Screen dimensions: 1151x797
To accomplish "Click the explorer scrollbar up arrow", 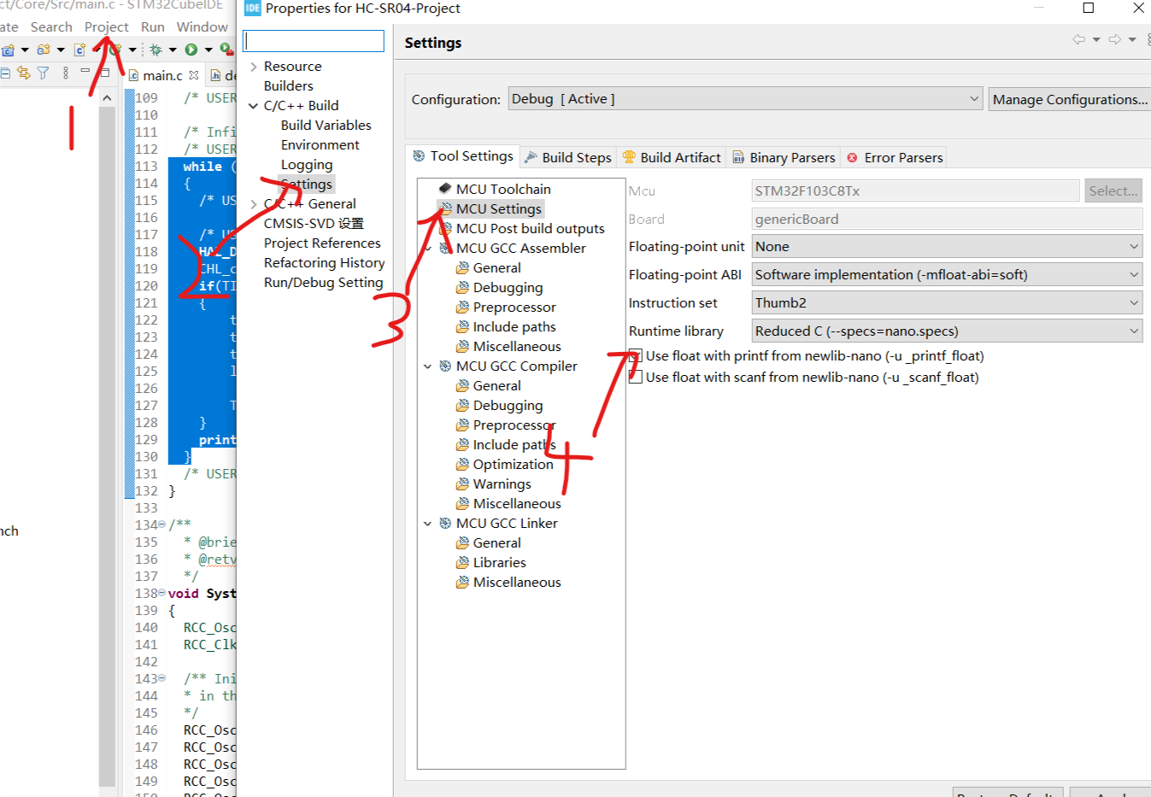I will (107, 98).
